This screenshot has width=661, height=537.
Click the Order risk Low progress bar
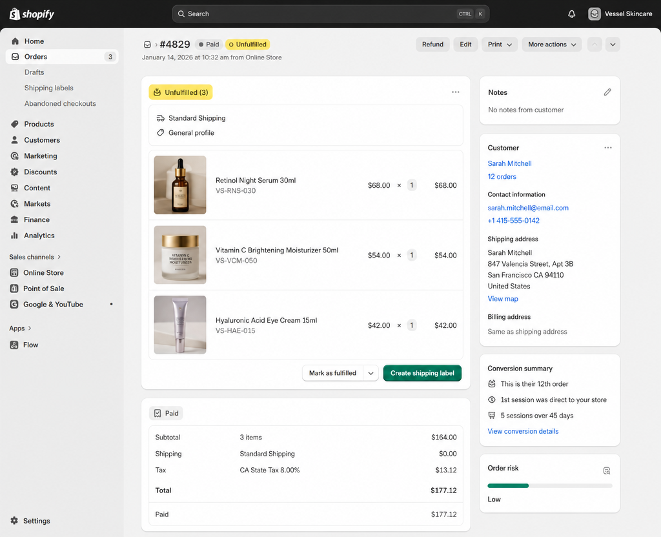550,485
